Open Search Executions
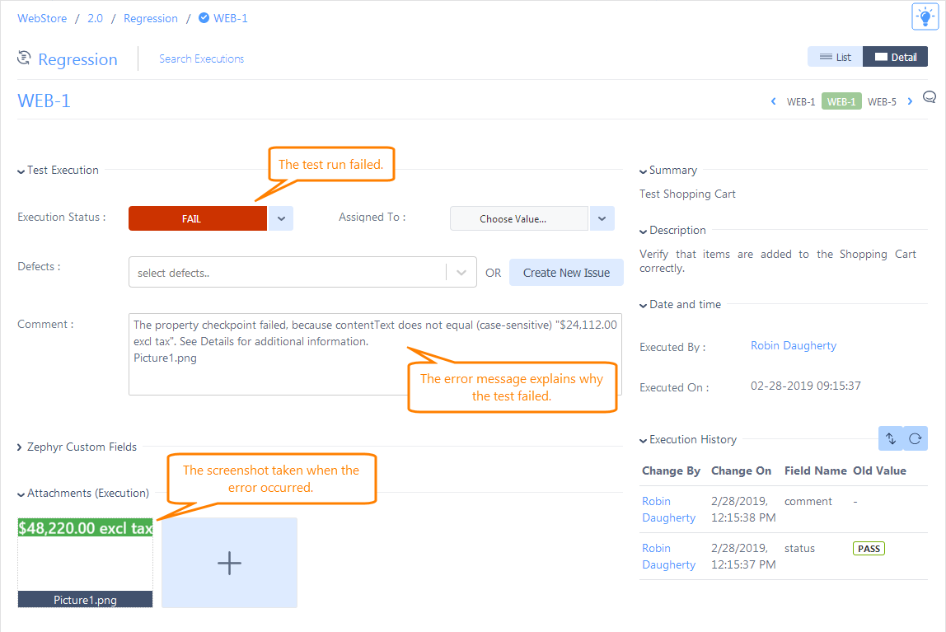Image resolution: width=946 pixels, height=632 pixels. [201, 59]
